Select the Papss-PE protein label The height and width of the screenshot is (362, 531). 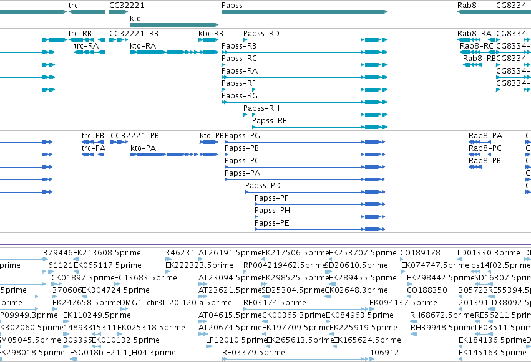click(x=271, y=224)
